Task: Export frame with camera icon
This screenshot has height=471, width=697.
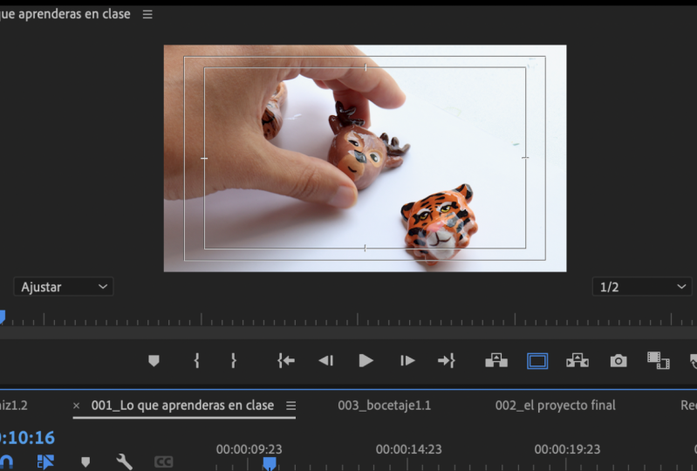Action: (618, 360)
